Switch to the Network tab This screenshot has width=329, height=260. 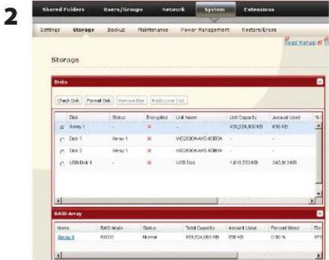point(174,10)
